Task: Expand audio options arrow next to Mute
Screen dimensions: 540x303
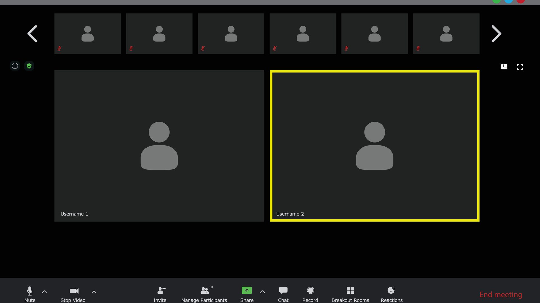Action: (x=44, y=292)
